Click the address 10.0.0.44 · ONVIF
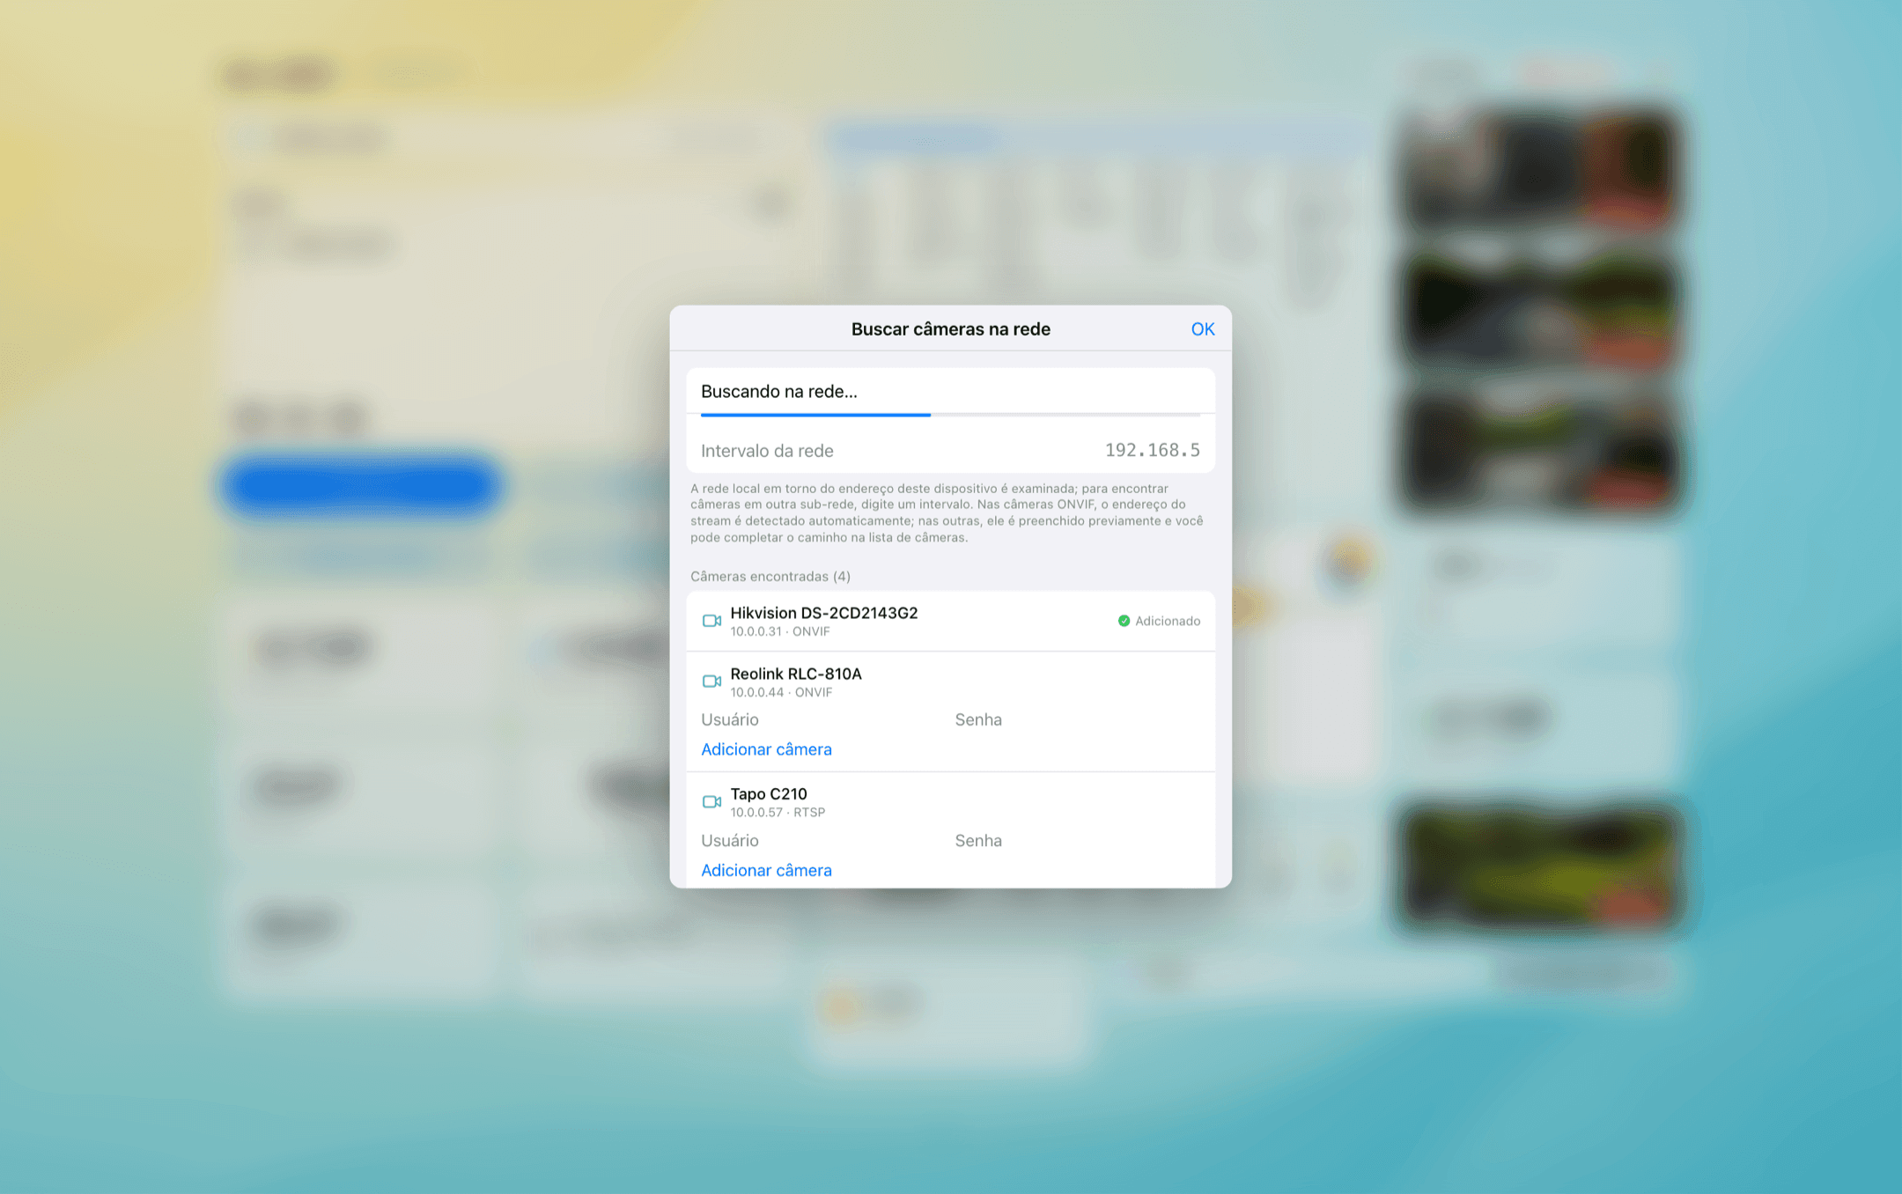This screenshot has width=1902, height=1194. point(780,693)
